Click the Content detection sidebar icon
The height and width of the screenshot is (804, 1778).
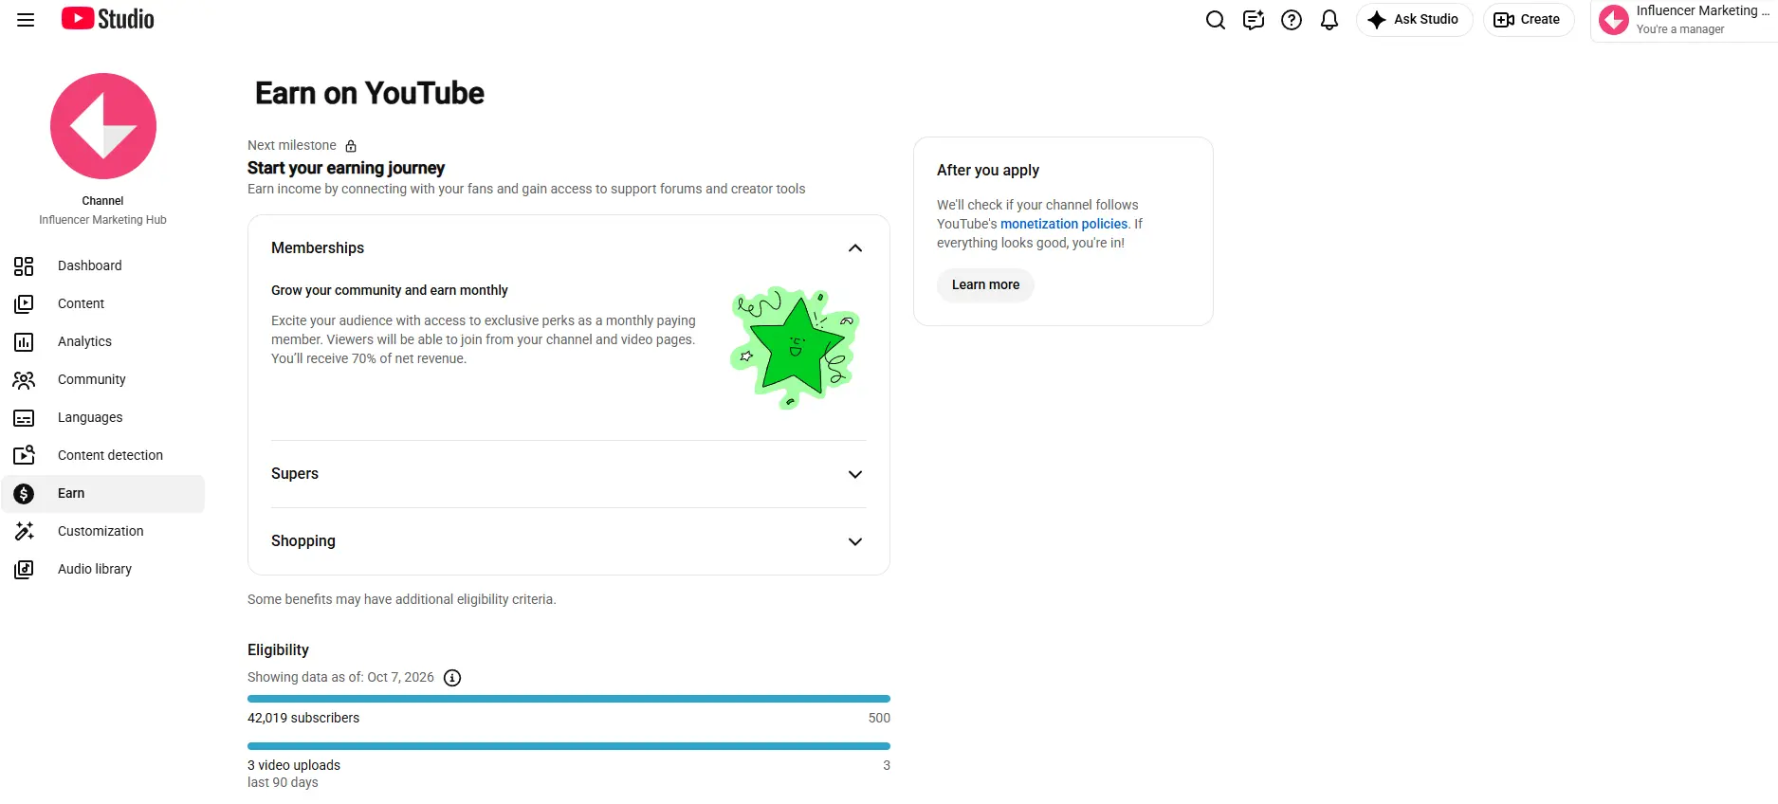24,456
